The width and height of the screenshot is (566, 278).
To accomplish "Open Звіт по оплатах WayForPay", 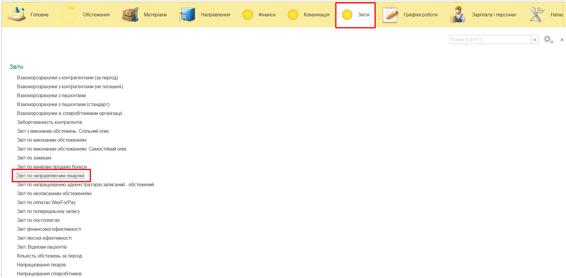I will (x=46, y=203).
